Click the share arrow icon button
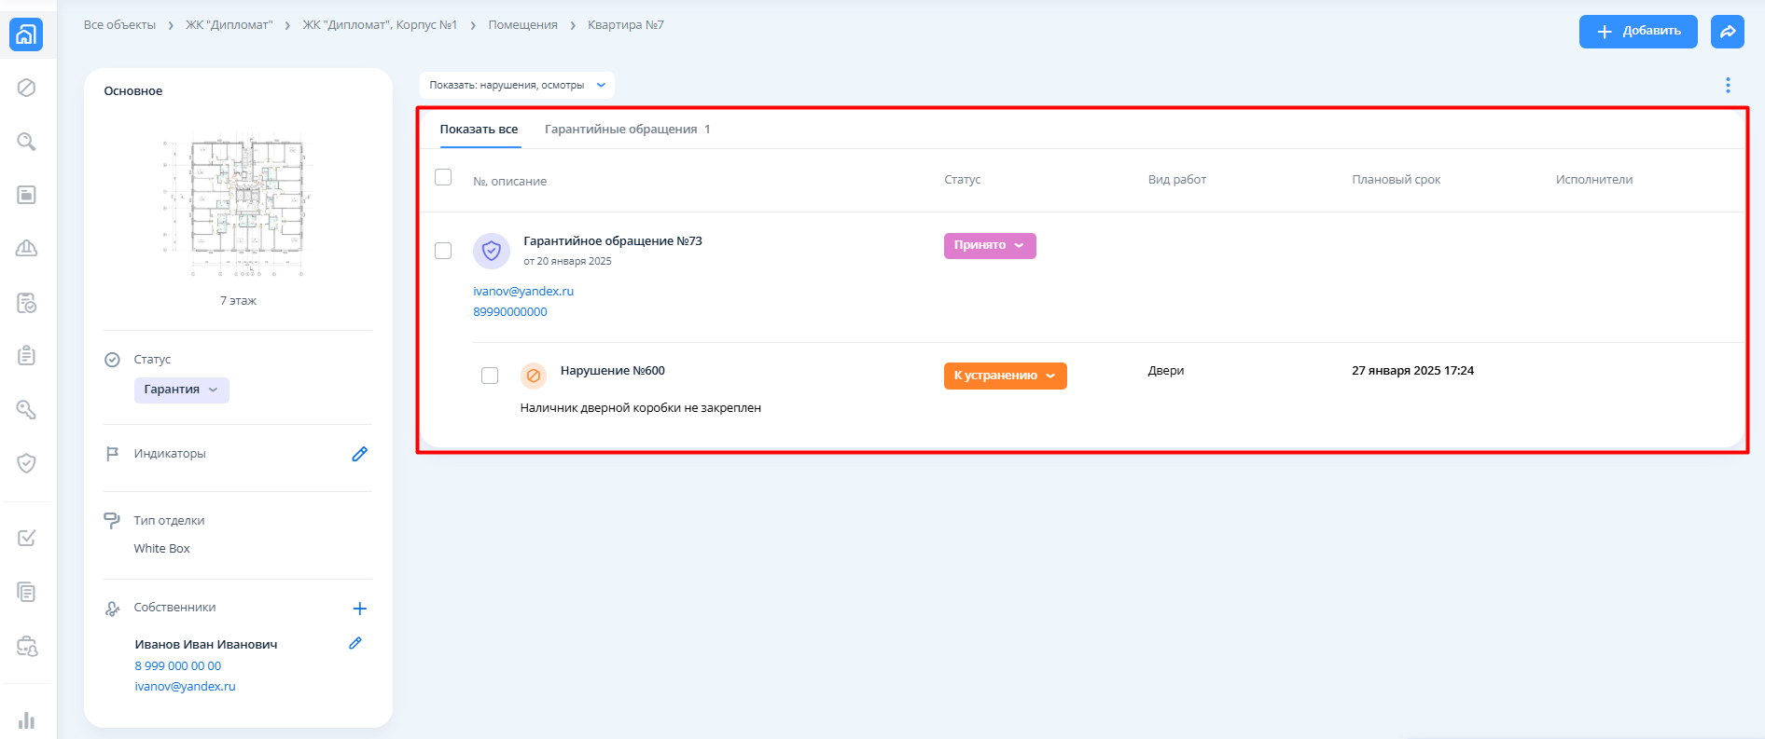This screenshot has height=739, width=1765. point(1727,32)
